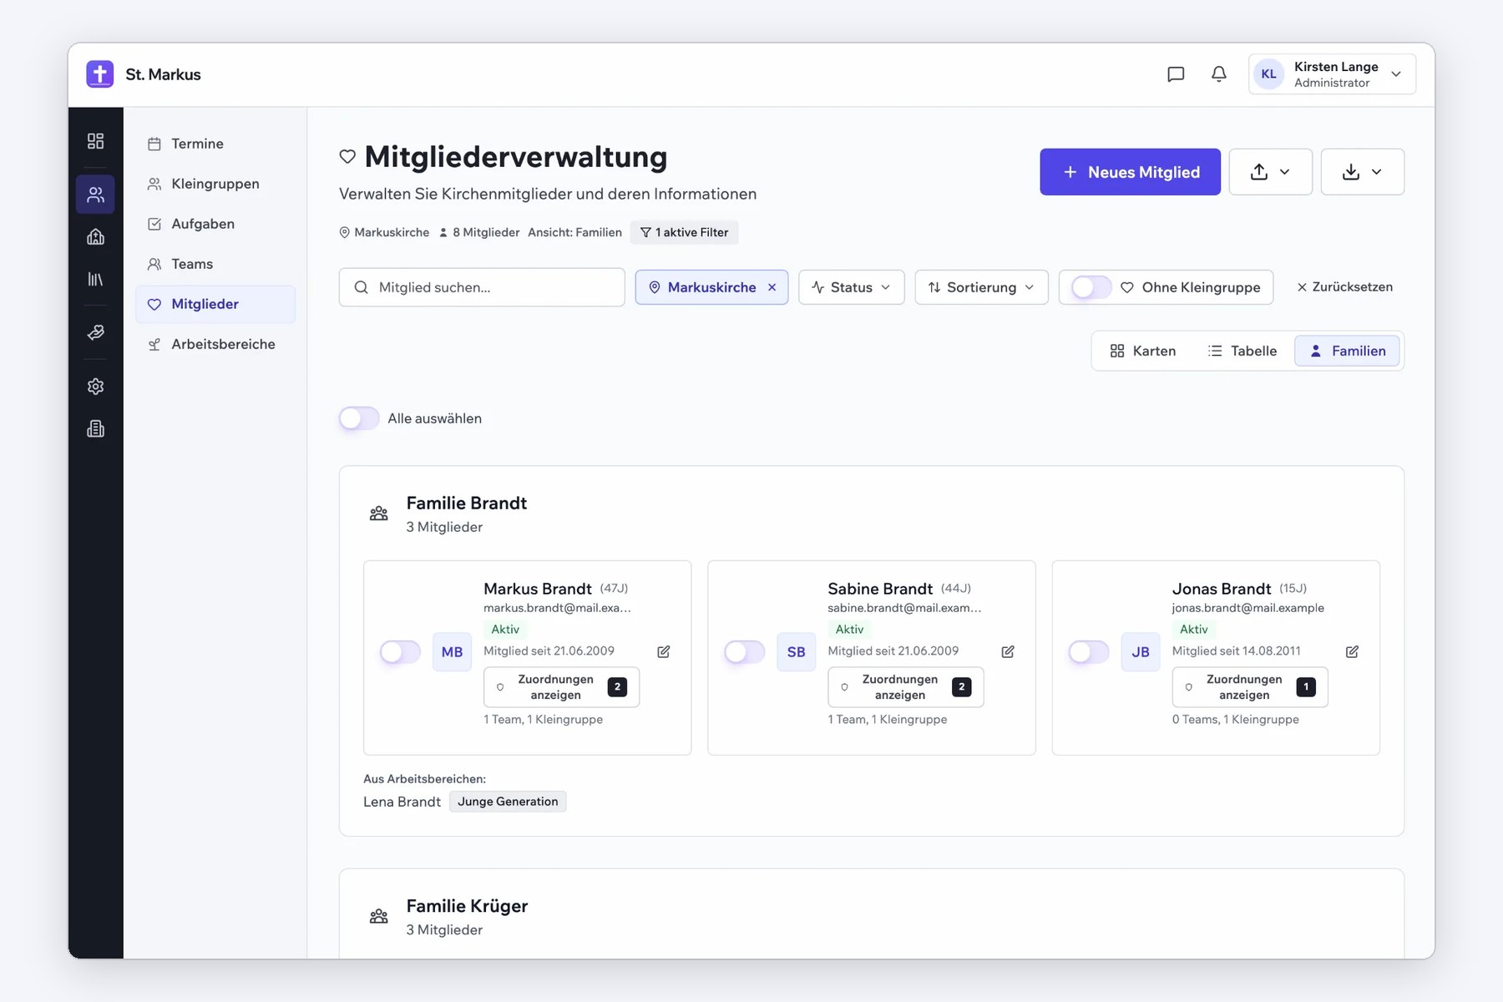The width and height of the screenshot is (1503, 1002).
Task: Open Termine in the navigation menu
Action: tap(215, 144)
